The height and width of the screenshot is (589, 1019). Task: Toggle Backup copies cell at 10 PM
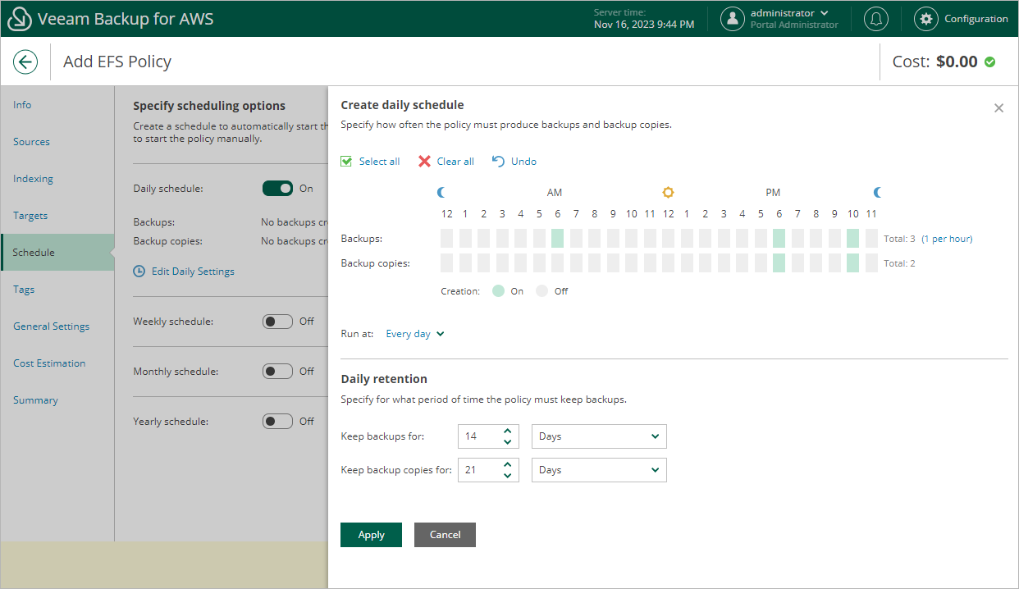852,263
